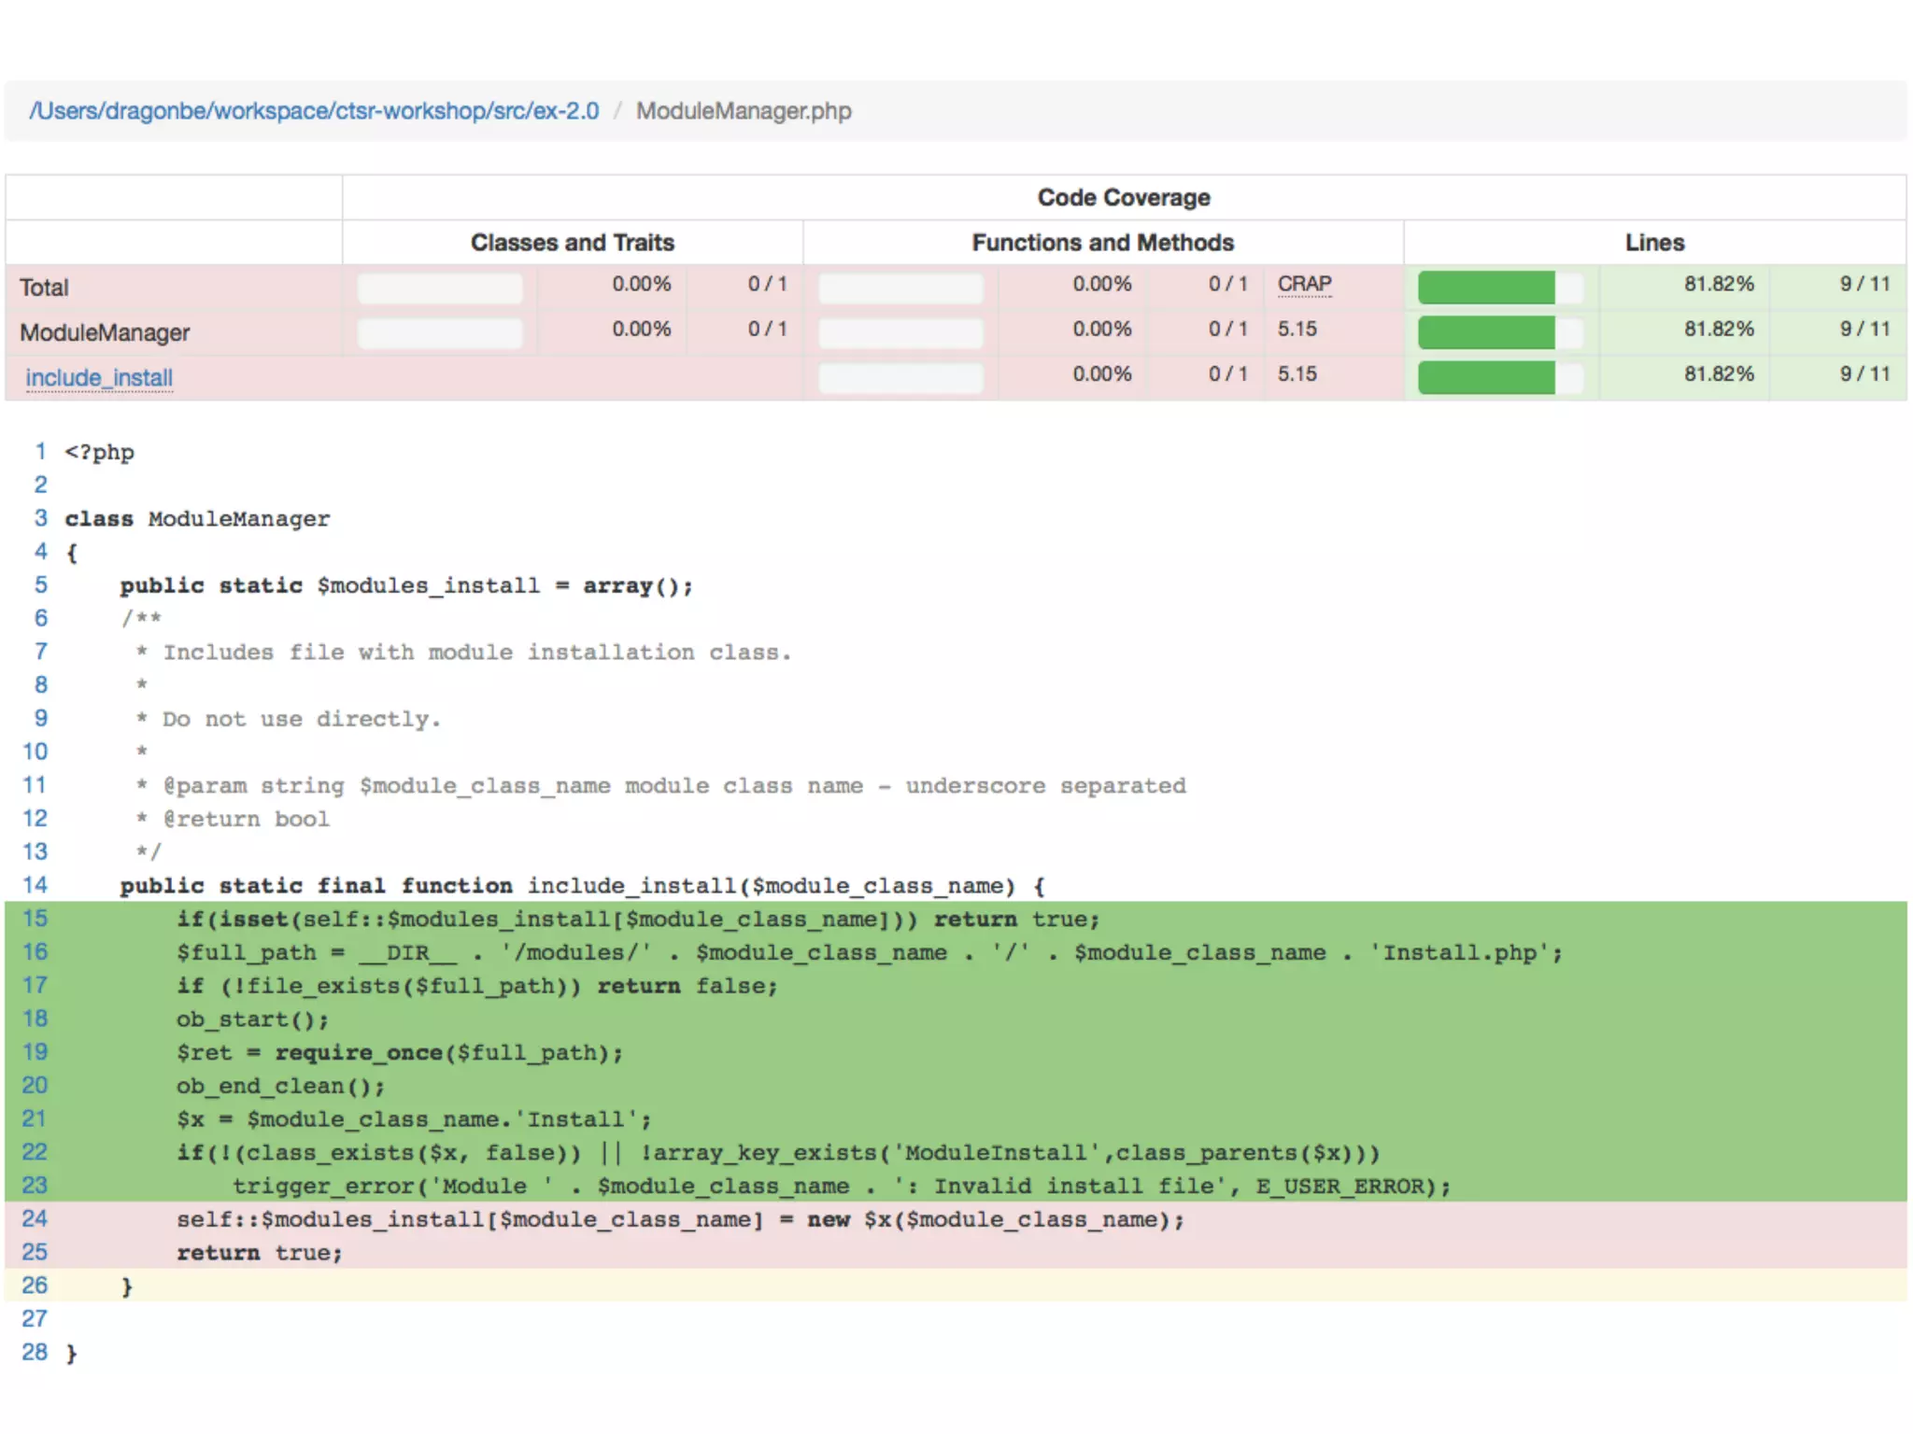Click Total classes empty coverage bar
This screenshot has height=1434, width=1913.
pyautogui.click(x=439, y=288)
